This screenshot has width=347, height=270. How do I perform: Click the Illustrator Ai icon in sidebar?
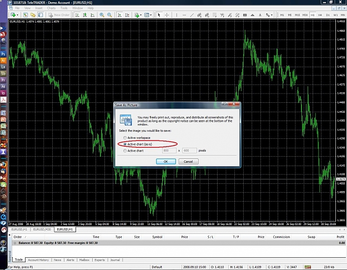click(3, 61)
